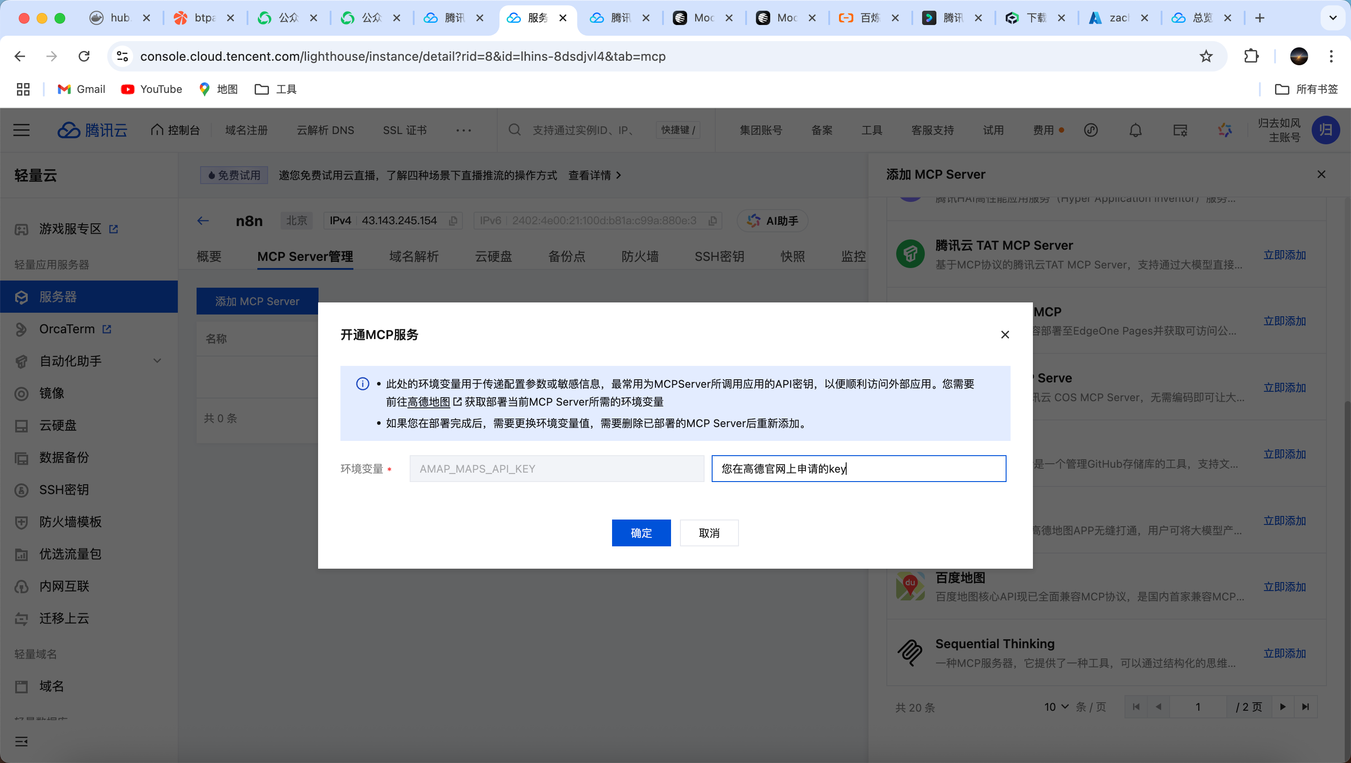Viewport: 1351px width, 763px height.
Task: Open the 所有书签 bookmarks folder
Action: click(x=1306, y=89)
